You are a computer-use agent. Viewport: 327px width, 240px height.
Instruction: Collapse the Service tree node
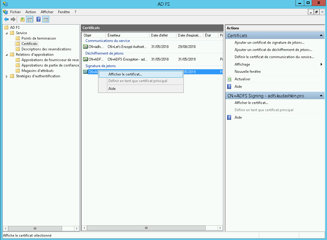pos(7,33)
